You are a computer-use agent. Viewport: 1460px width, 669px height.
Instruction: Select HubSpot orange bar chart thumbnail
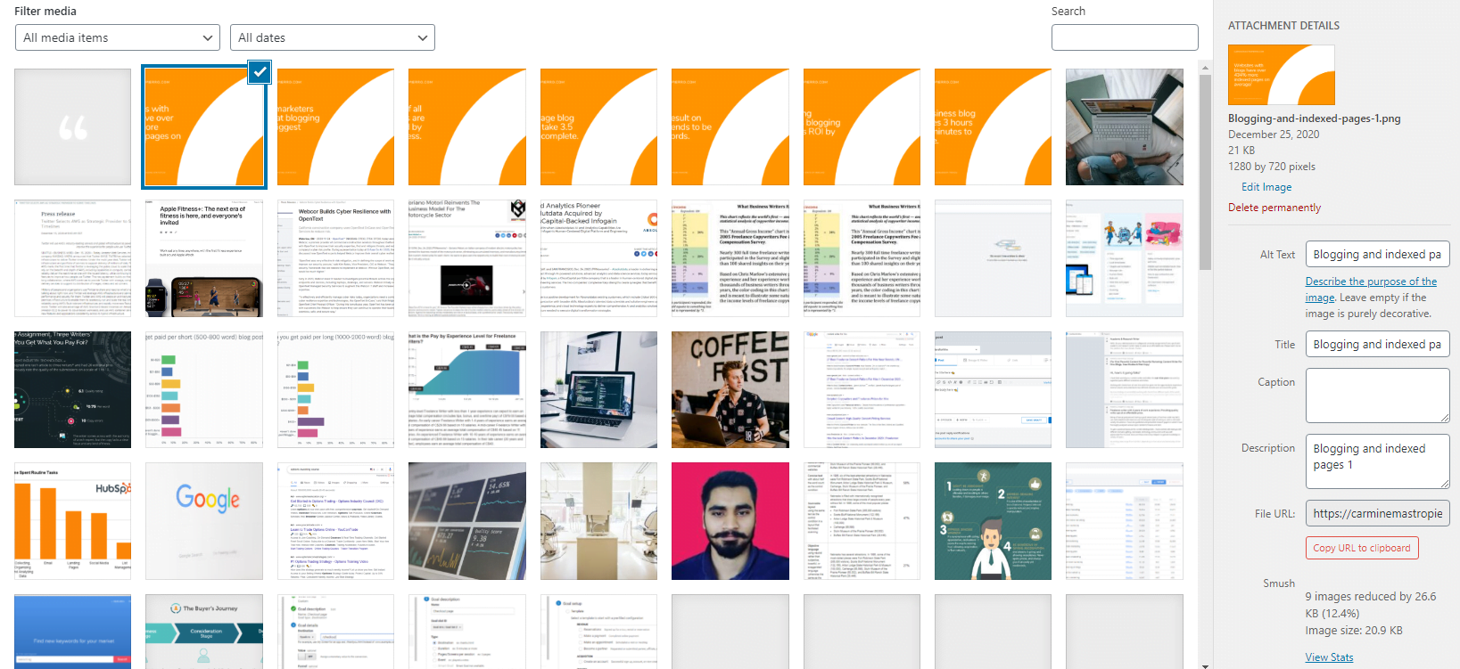tap(72, 521)
